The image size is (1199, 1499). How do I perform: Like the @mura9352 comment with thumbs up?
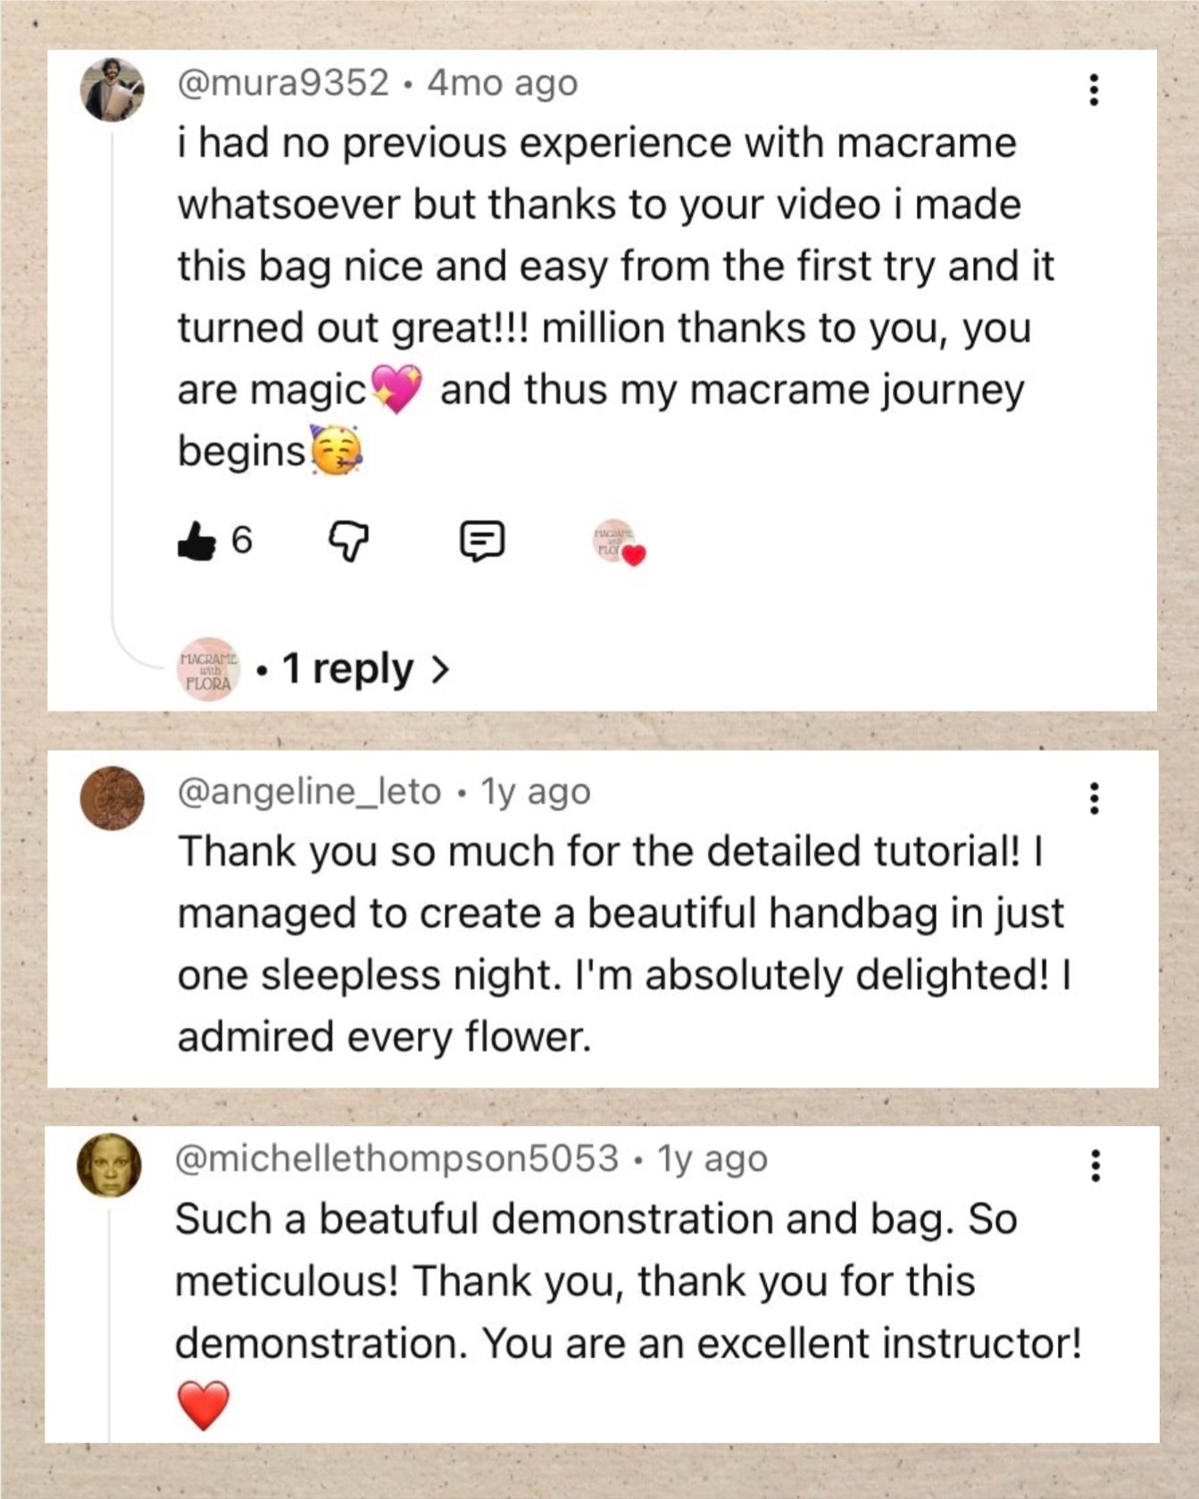click(x=196, y=541)
